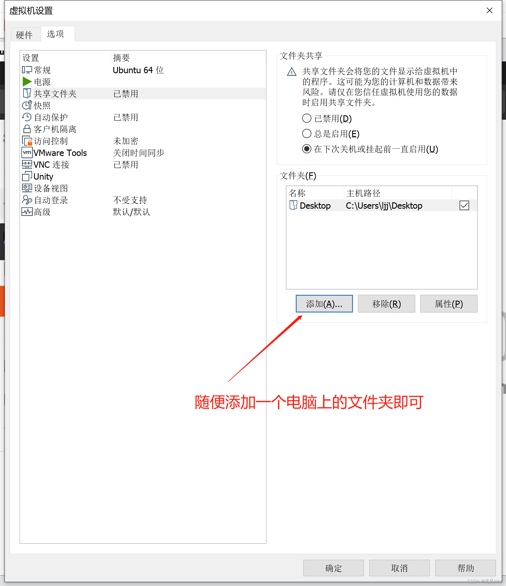Select the 设备视图 row label
The image size is (506, 586).
tap(51, 188)
